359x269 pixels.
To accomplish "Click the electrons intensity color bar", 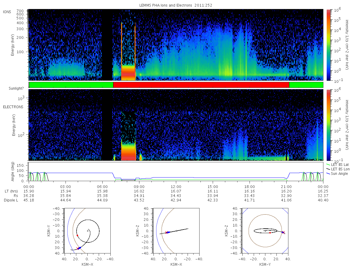I will click(x=328, y=125).
